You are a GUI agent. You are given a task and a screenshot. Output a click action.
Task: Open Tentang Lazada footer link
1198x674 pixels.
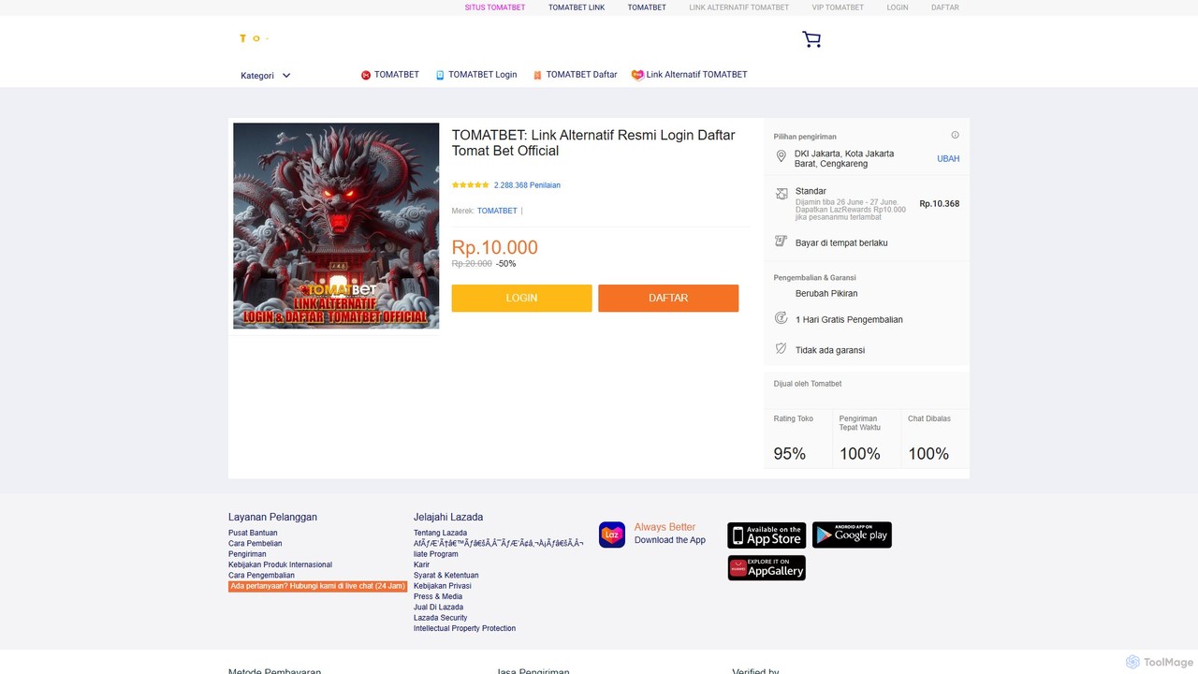[x=440, y=533]
